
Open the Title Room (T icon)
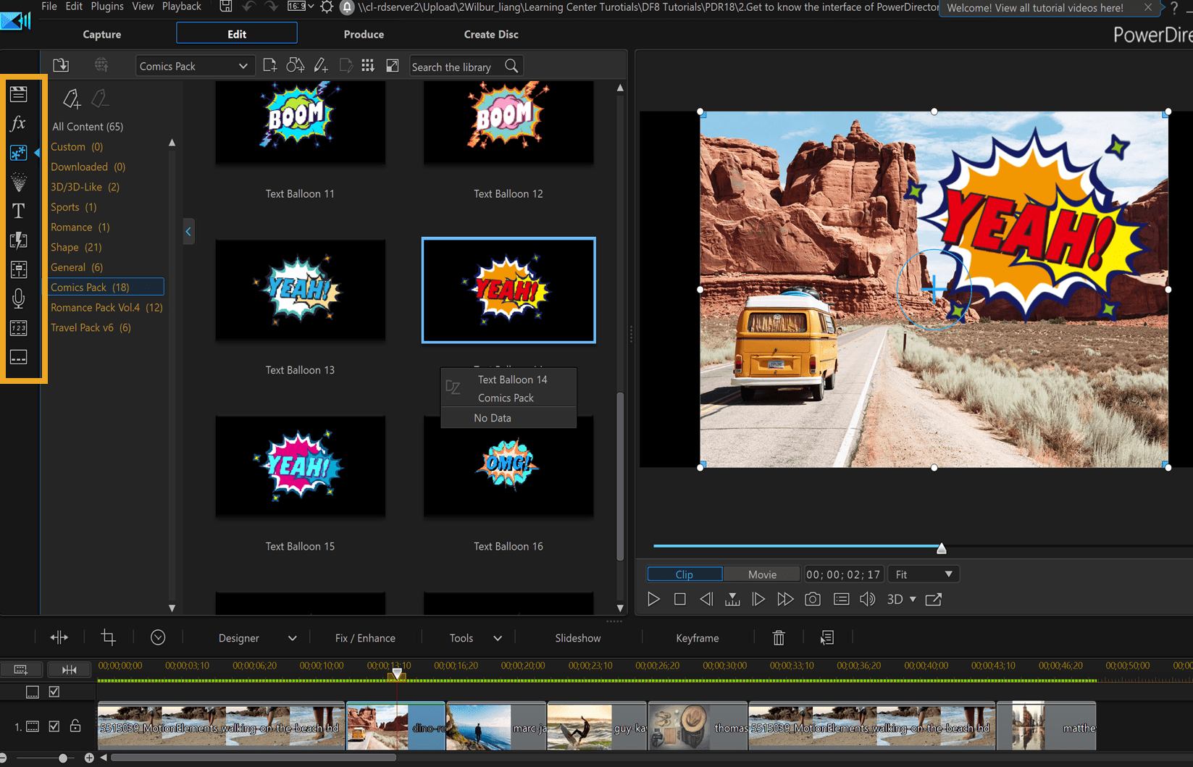[x=19, y=211]
